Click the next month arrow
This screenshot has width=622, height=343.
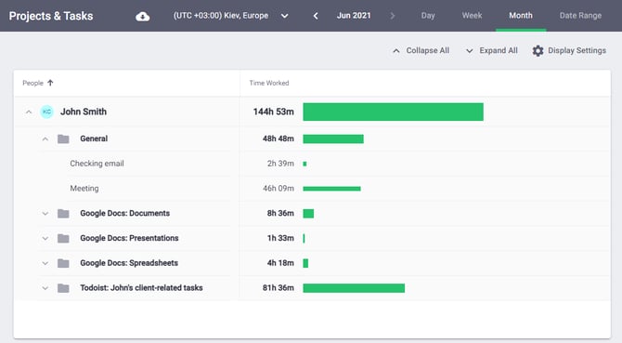click(393, 16)
